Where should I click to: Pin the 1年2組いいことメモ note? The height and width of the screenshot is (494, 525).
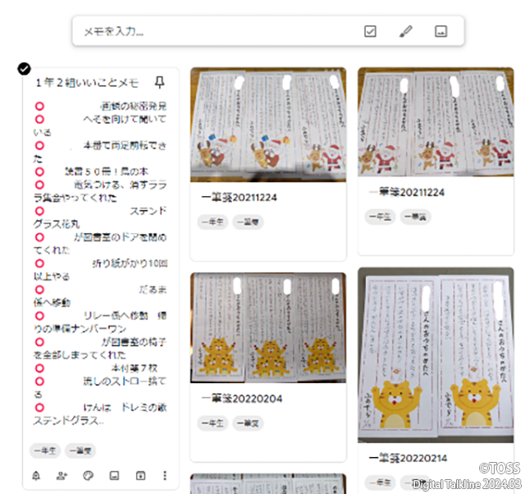click(159, 83)
